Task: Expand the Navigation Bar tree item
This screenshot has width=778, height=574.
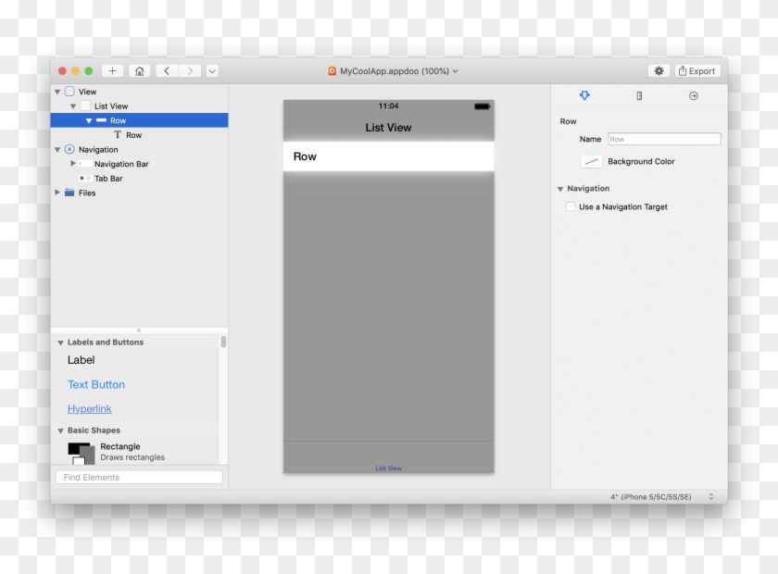Action: click(73, 164)
